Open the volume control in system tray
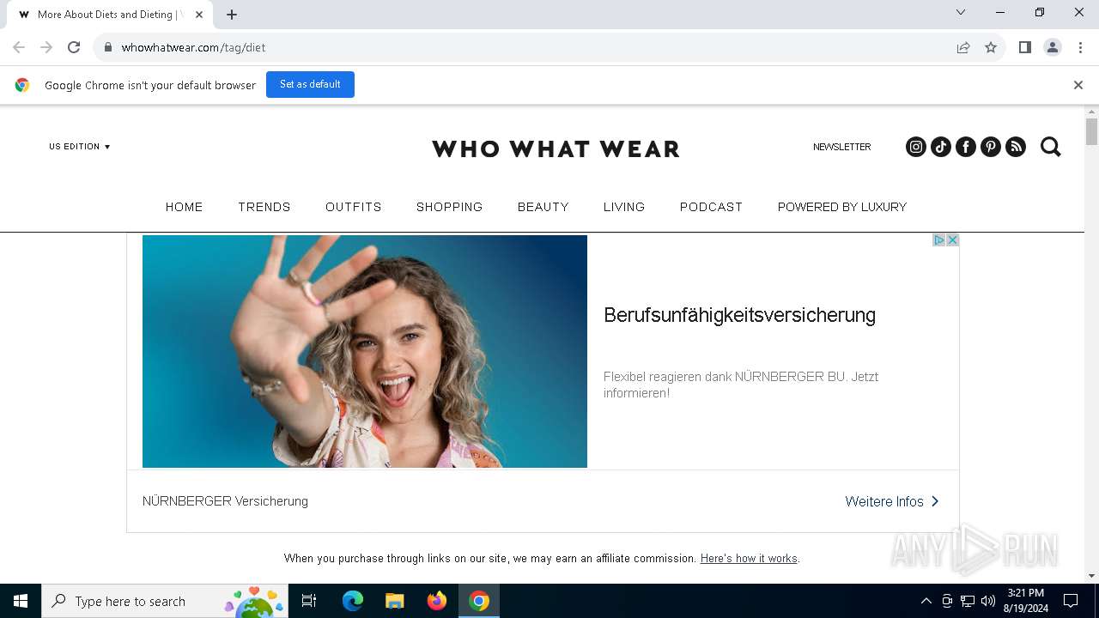The height and width of the screenshot is (618, 1099). 988,601
